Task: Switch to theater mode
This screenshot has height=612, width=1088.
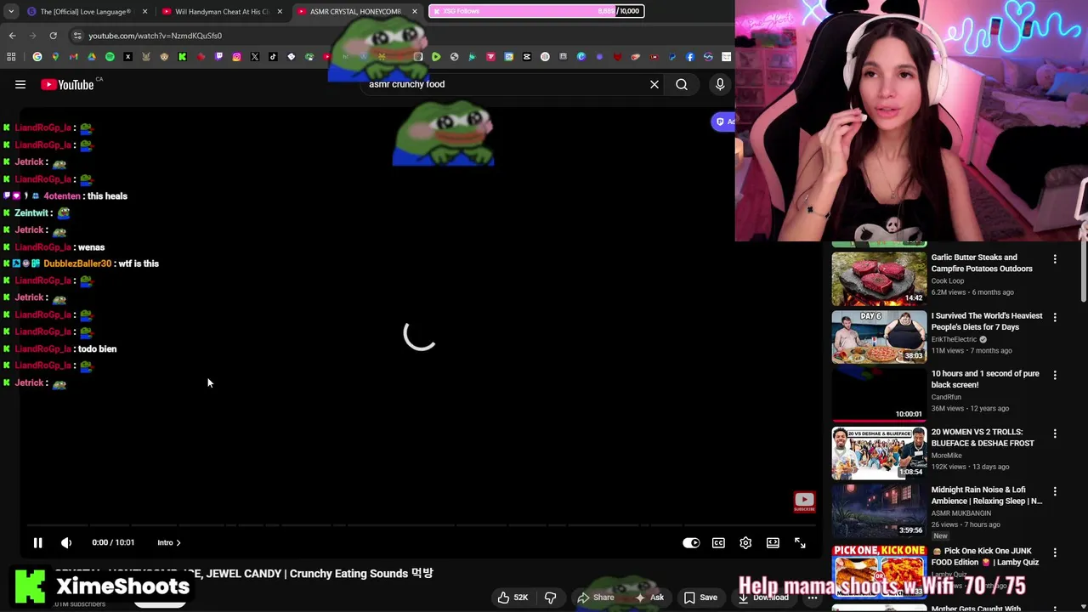Action: [773, 542]
